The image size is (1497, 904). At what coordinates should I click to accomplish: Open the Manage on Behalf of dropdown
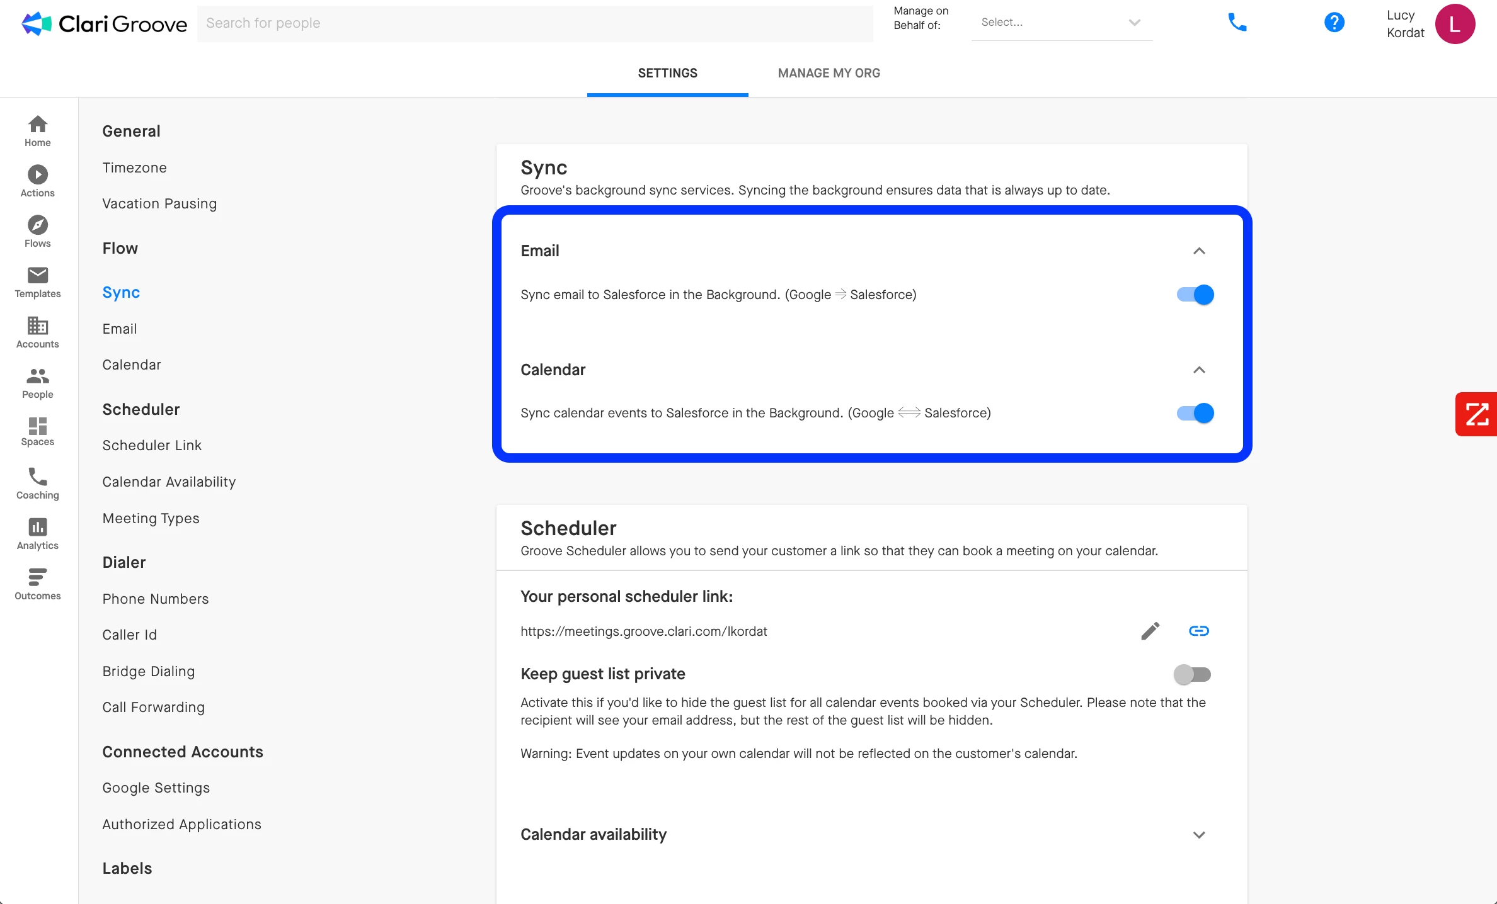click(1062, 23)
